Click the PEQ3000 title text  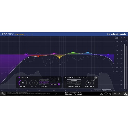coord(8,34)
